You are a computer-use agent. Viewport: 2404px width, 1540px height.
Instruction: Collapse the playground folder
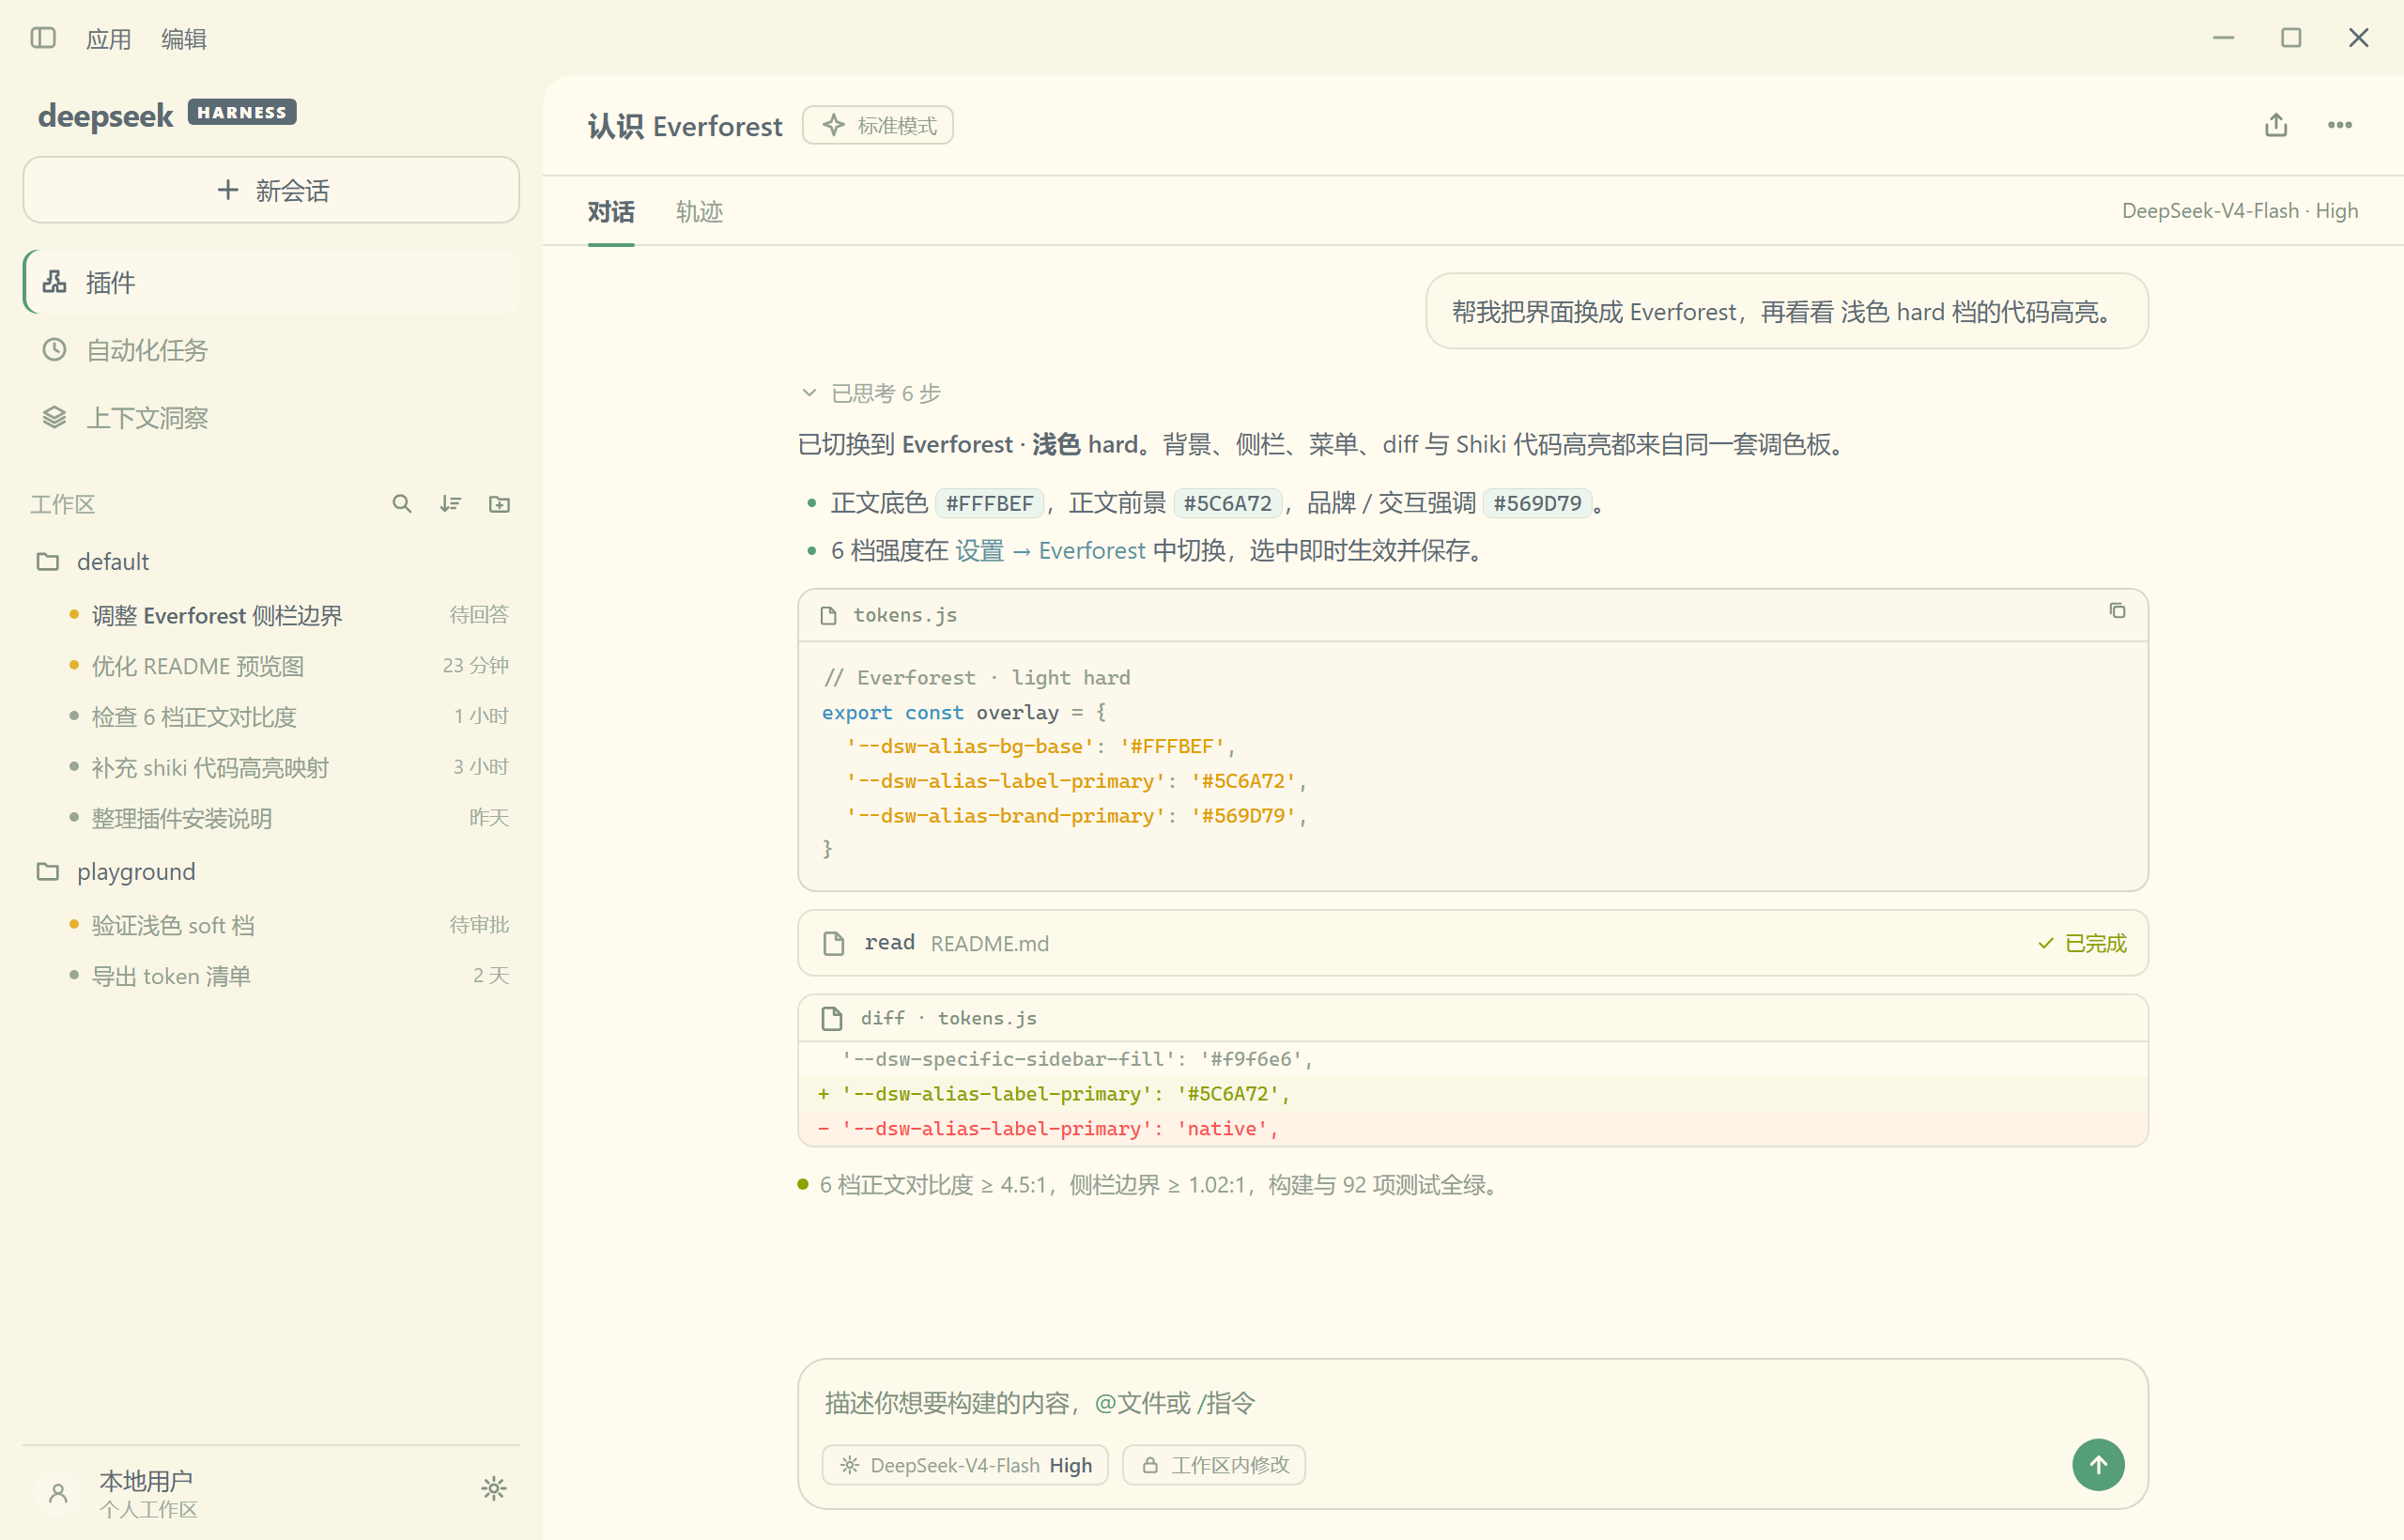coord(271,872)
